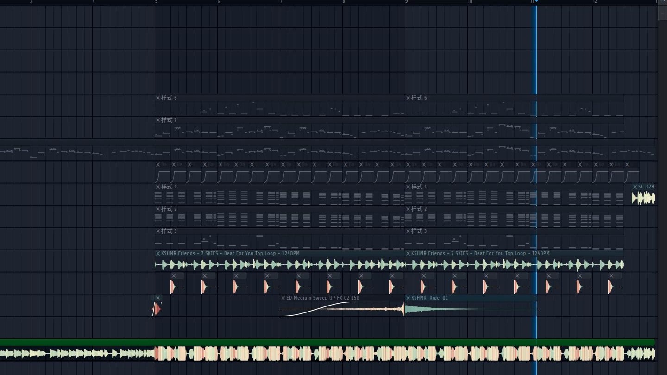Click bar 5 on the timeline ruler
This screenshot has height=375, width=667.
[156, 2]
